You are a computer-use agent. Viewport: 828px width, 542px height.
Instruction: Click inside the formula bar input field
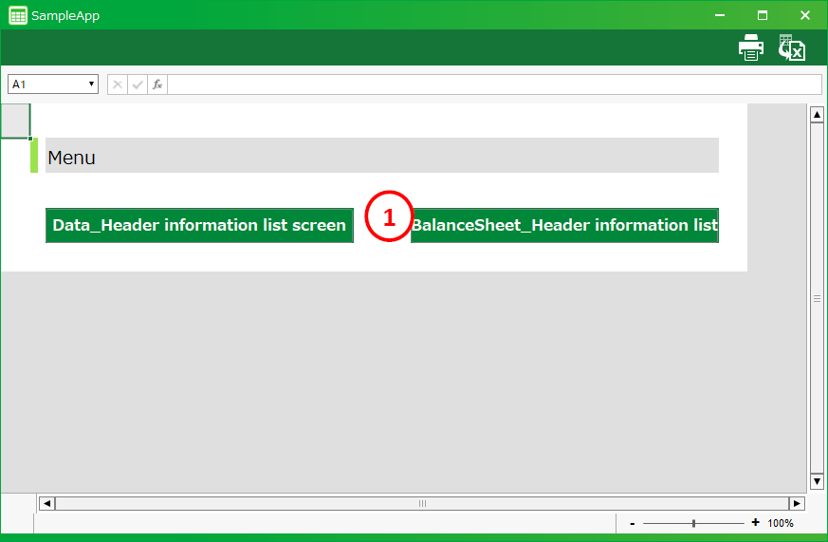point(493,84)
